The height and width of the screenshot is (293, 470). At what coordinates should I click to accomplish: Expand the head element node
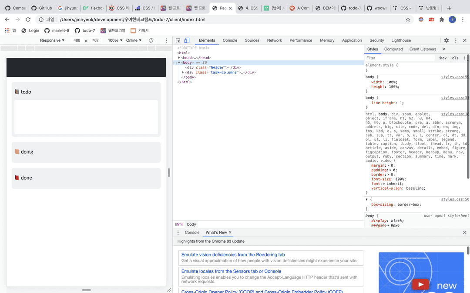(x=178, y=58)
